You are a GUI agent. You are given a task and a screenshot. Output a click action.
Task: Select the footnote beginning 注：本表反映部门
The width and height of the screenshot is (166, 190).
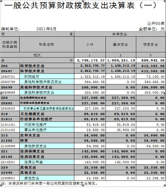pos(49,183)
